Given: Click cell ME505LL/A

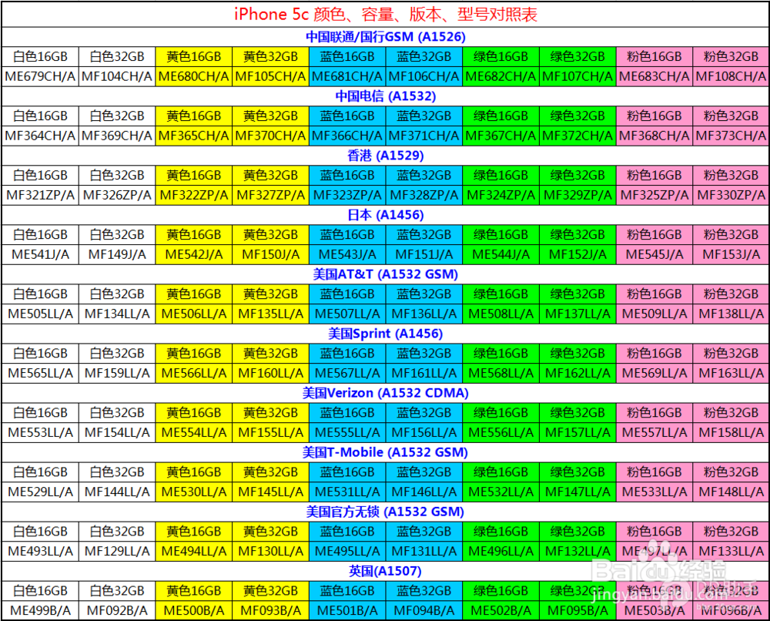Looking at the screenshot, I should pos(40,314).
